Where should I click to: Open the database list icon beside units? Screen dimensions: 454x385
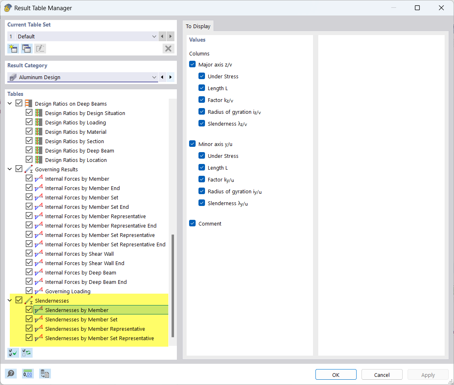click(45, 374)
